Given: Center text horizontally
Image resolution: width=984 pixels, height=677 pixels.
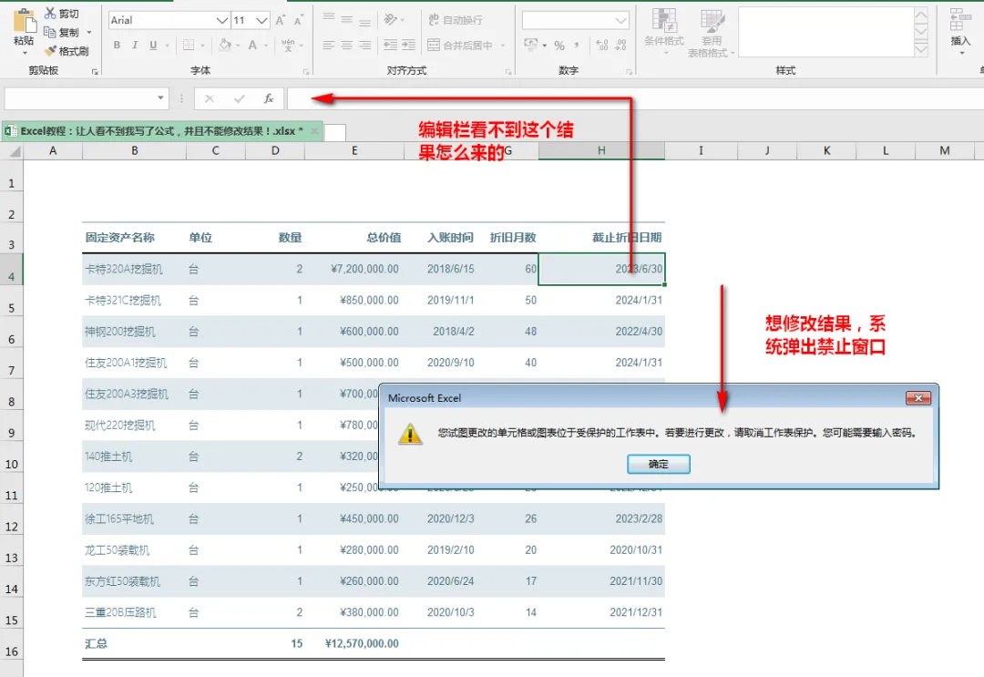Looking at the screenshot, I should [x=347, y=46].
